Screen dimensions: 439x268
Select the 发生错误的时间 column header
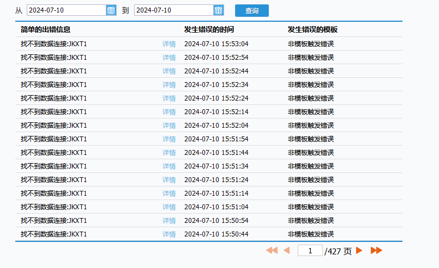209,29
